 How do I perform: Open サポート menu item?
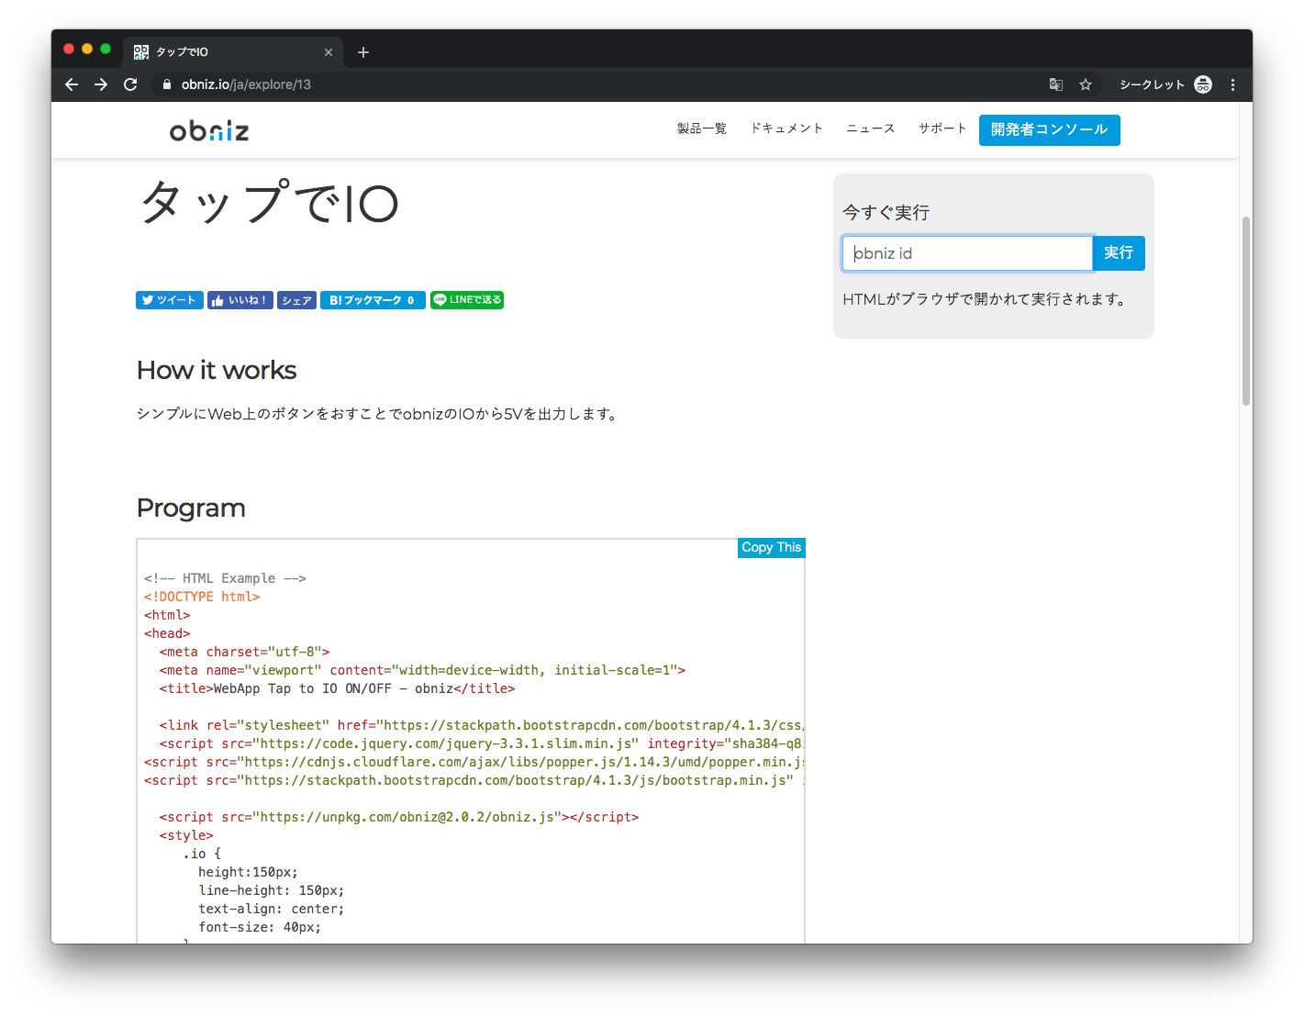click(942, 129)
